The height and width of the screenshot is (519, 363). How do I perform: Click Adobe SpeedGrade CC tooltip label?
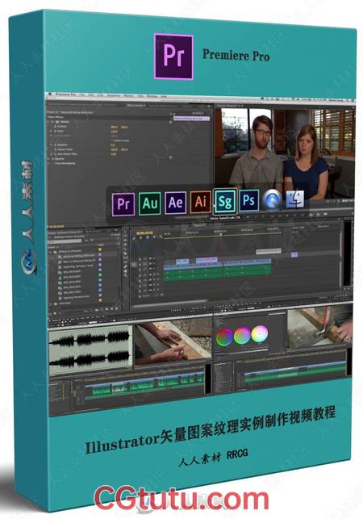click(x=225, y=217)
